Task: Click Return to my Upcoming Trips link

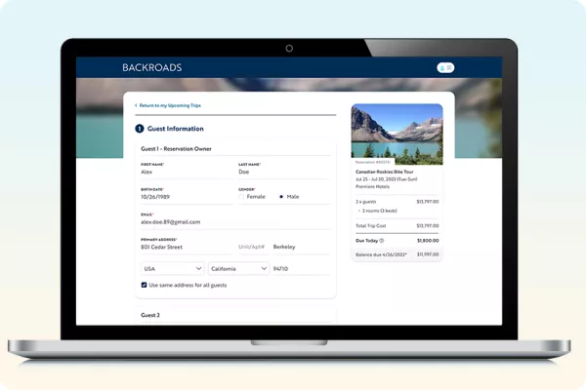Action: [x=170, y=104]
